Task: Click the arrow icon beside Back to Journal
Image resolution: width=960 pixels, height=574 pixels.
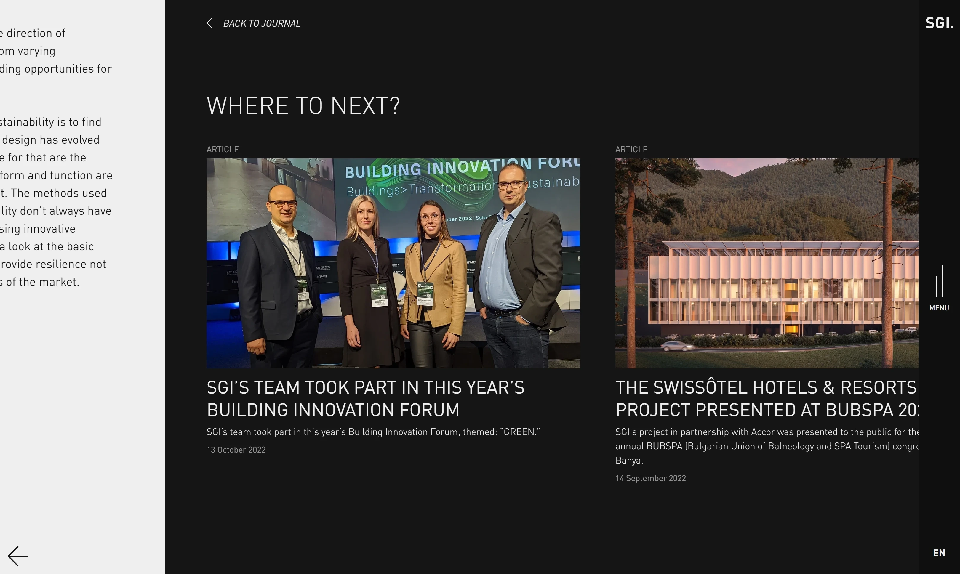Action: [x=212, y=23]
